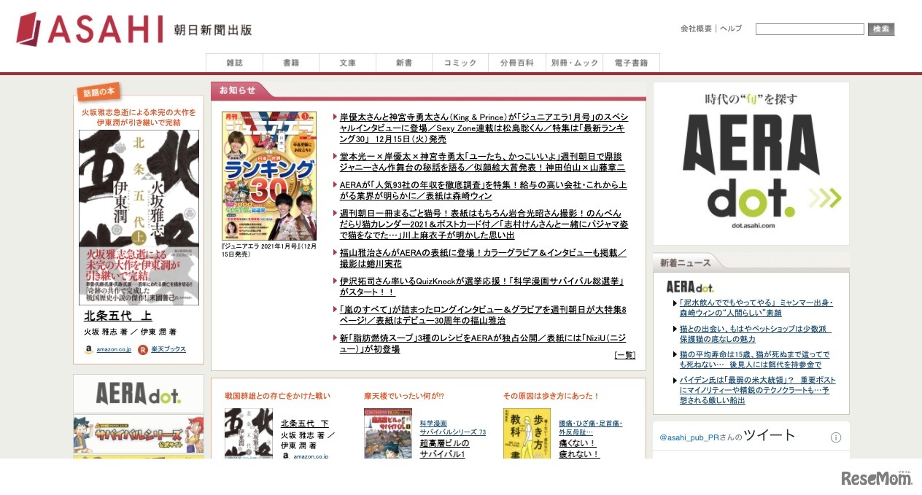Open the 猫との出会い news link
The width and height of the screenshot is (922, 495).
pyautogui.click(x=755, y=334)
